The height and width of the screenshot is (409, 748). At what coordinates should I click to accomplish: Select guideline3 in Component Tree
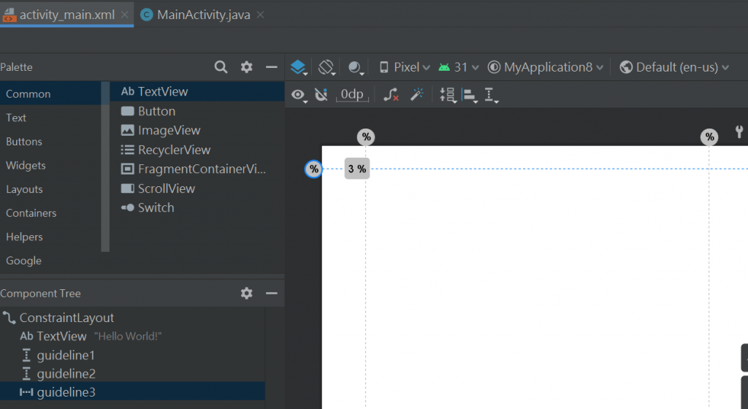[x=132, y=392]
